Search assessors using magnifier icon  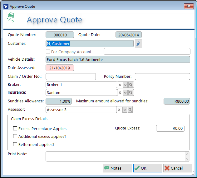click(x=131, y=110)
